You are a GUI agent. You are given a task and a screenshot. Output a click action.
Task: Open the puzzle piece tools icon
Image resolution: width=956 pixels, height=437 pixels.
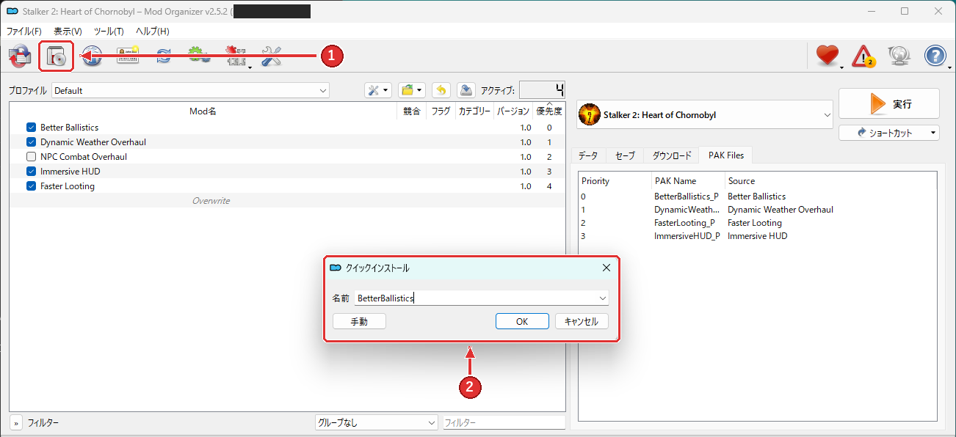(x=235, y=56)
